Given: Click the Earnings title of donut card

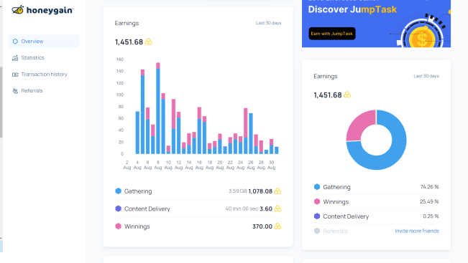Looking at the screenshot, I should (326, 77).
